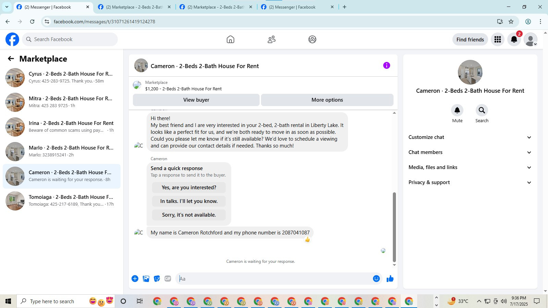
Task: Bookmark this tab with the star icon
Action: click(x=511, y=22)
